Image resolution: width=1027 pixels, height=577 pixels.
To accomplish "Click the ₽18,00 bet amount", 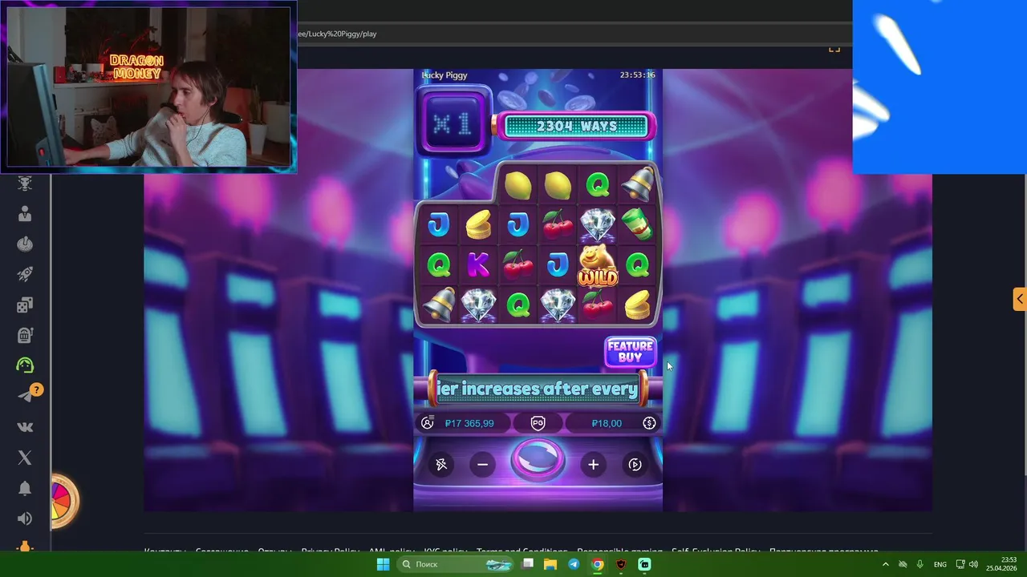I will coord(607,423).
